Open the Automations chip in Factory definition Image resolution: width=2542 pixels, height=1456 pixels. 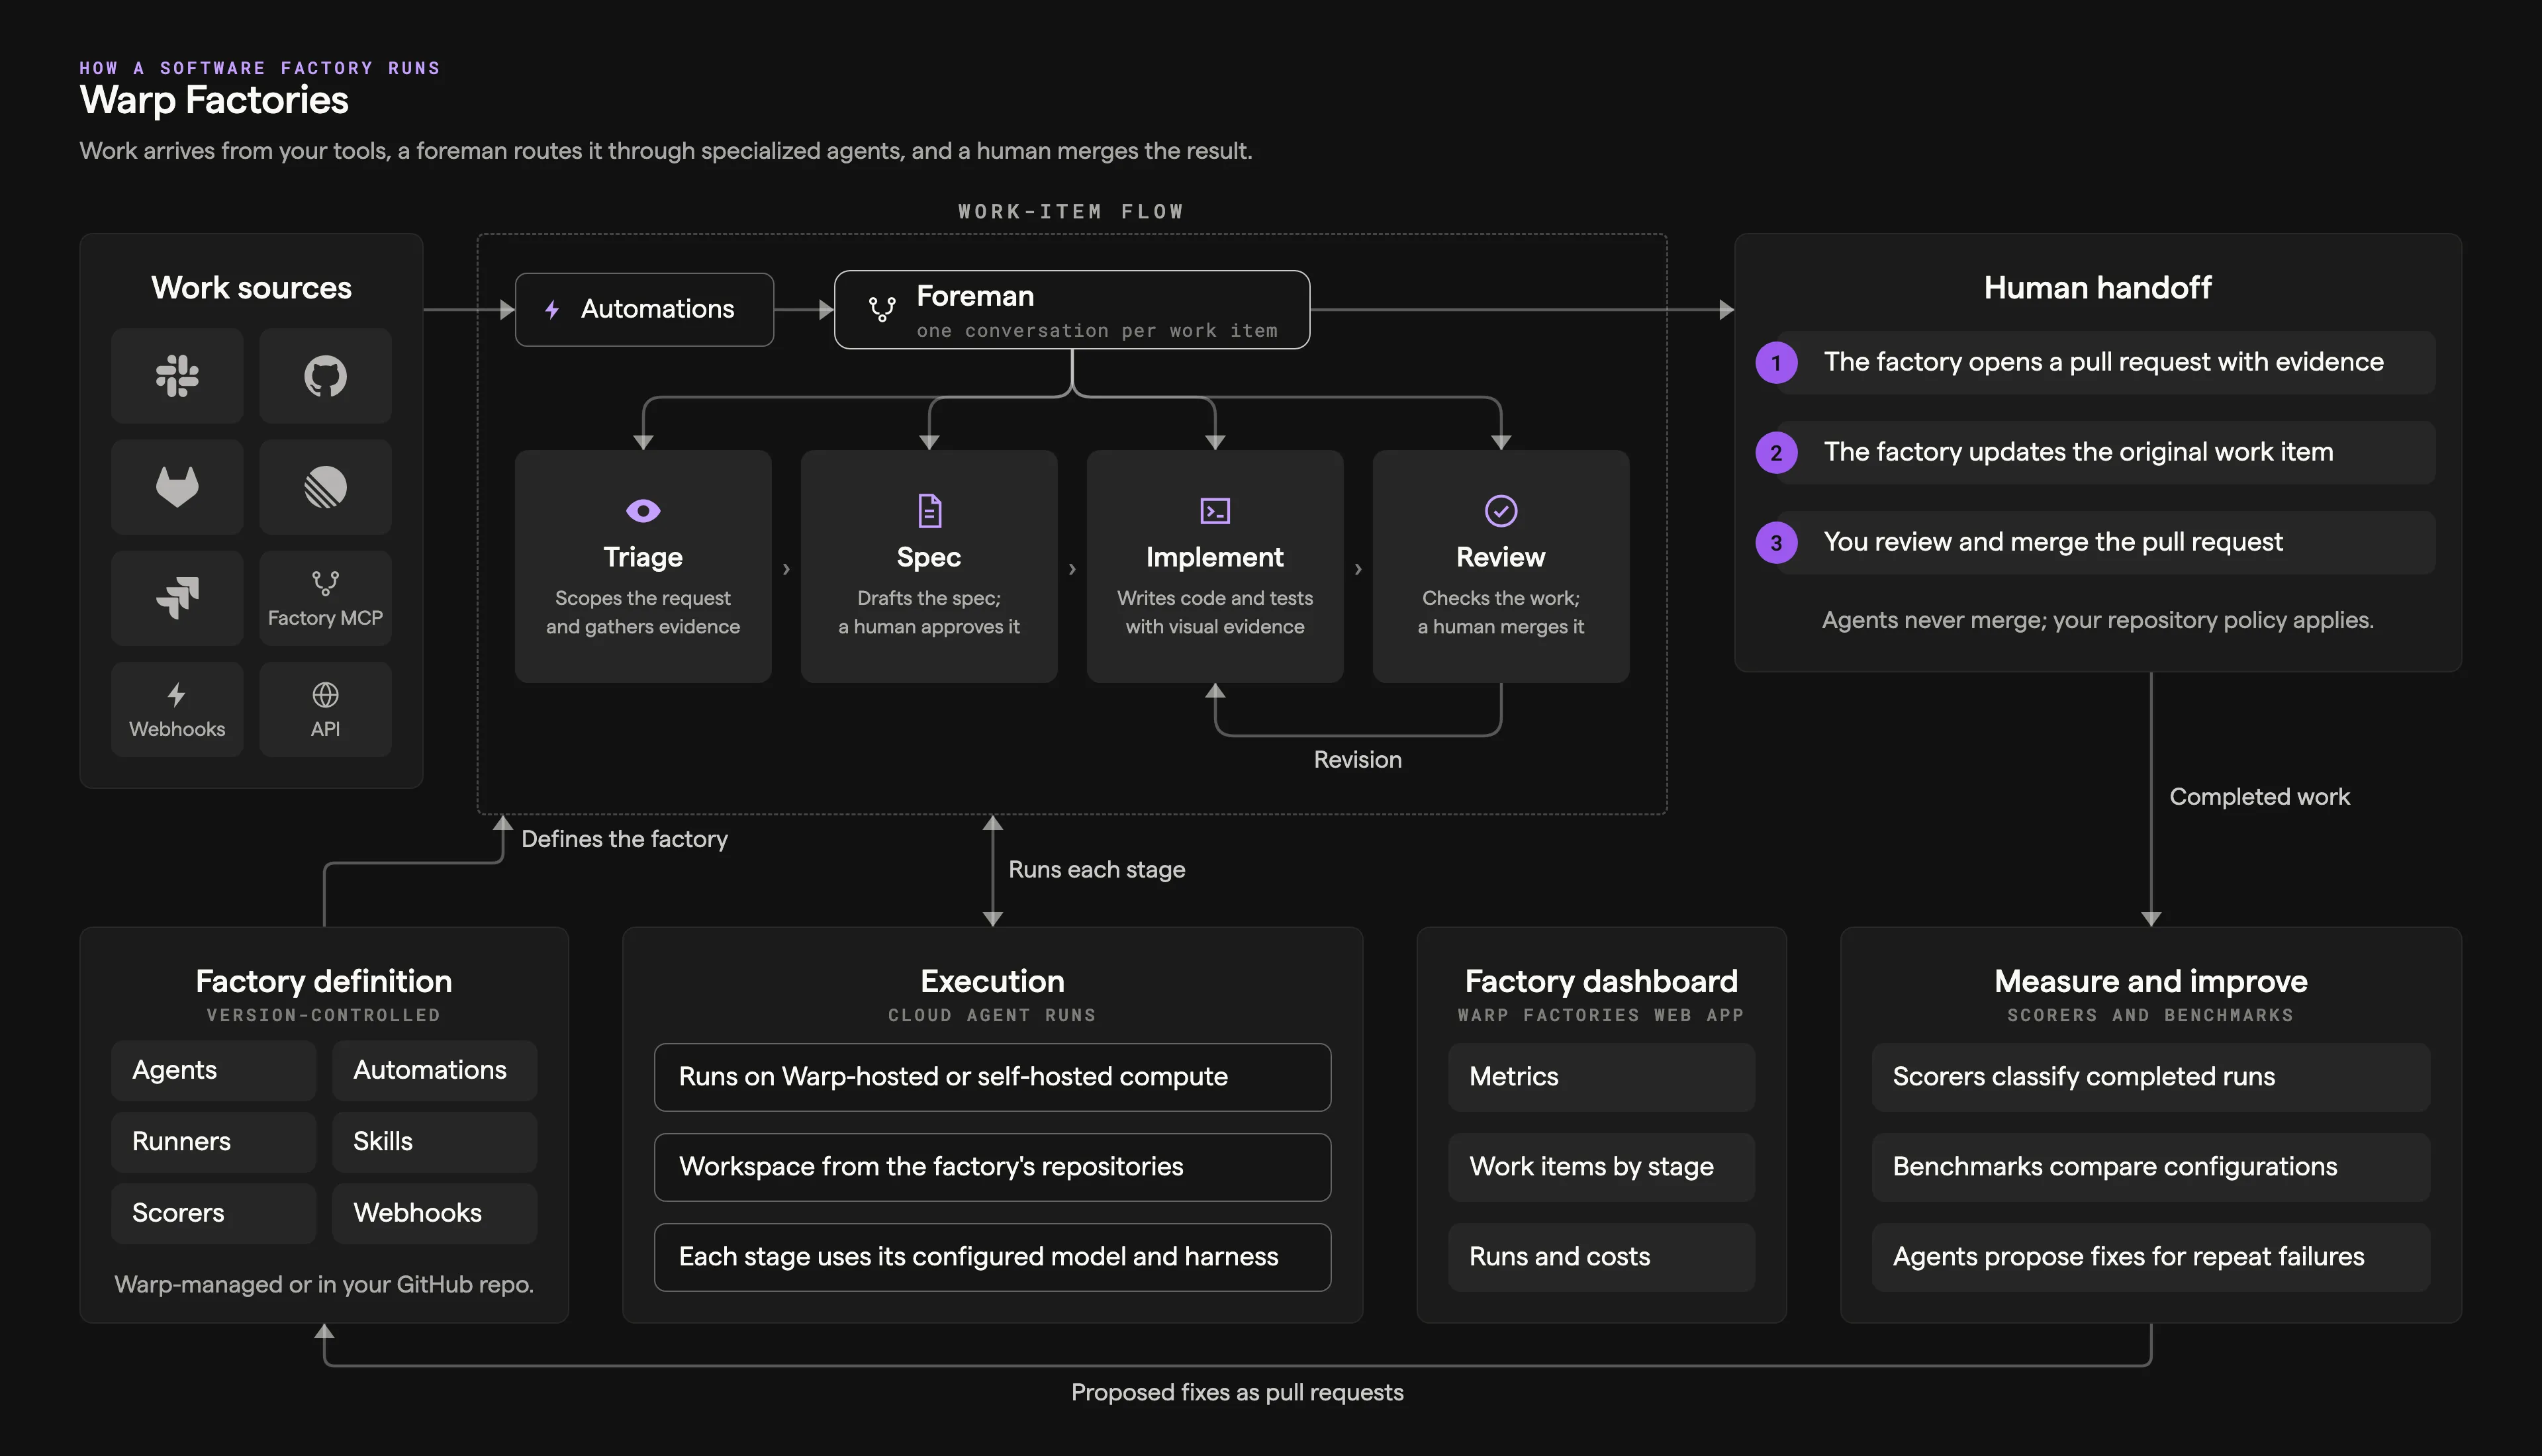[x=435, y=1071]
